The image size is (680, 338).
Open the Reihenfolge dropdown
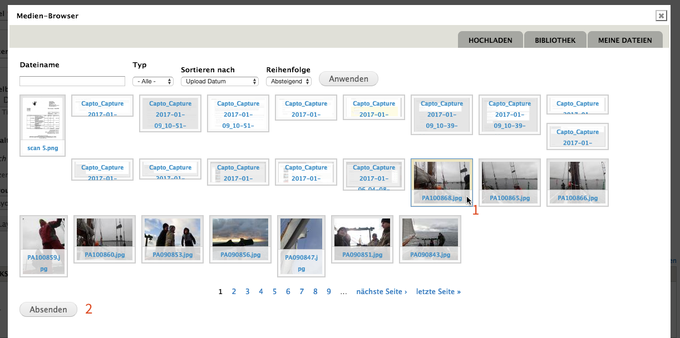(288, 81)
